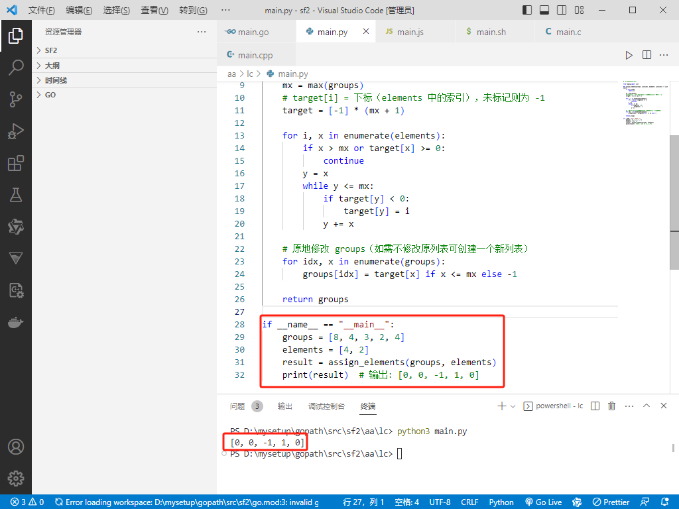679x509 pixels.
Task: Open terminal launch profile dropdown arrow
Action: coord(513,406)
